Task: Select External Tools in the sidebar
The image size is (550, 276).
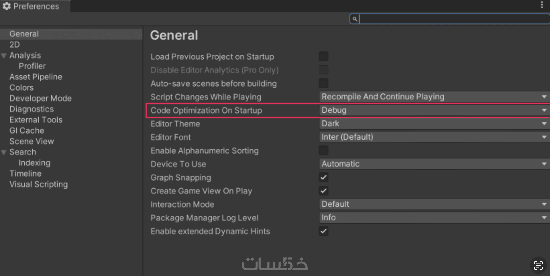Action: coord(36,120)
